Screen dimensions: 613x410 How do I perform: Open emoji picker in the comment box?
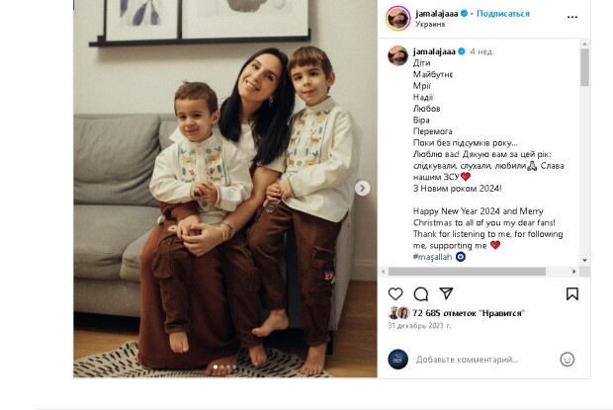pyautogui.click(x=567, y=360)
